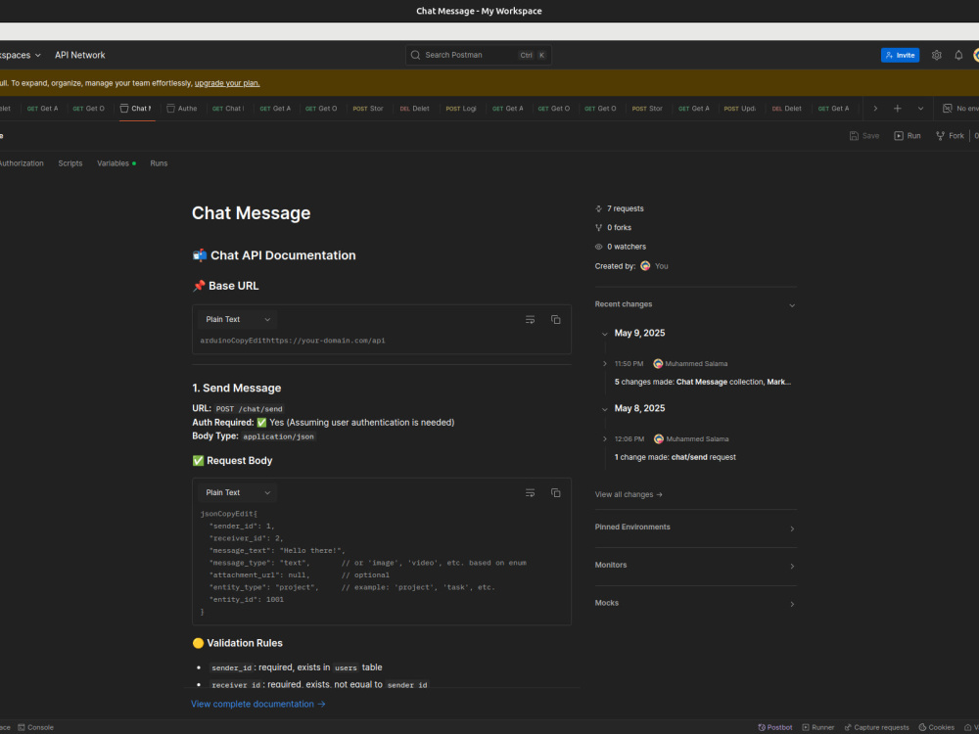Image resolution: width=979 pixels, height=734 pixels.
Task: Click the '5 changes made' entry text
Action: tap(702, 382)
